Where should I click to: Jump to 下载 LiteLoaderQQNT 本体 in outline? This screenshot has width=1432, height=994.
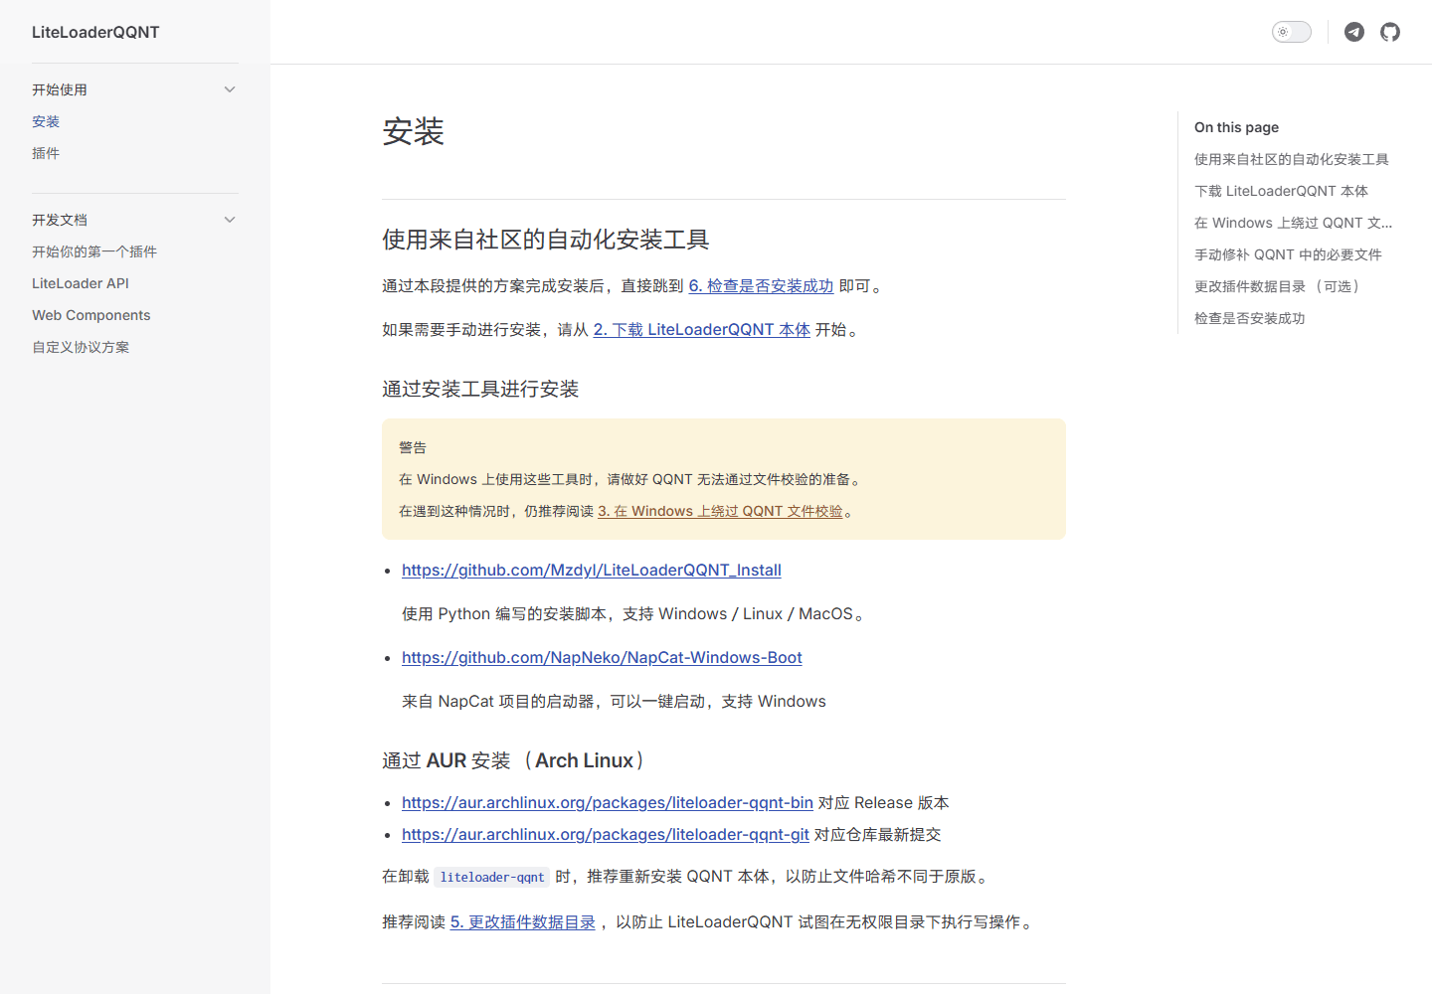pyautogui.click(x=1282, y=191)
